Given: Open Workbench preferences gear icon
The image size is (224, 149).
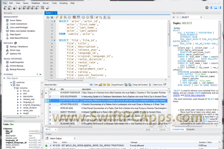Looking at the screenshot, I should pyautogui.click(x=207, y=8).
